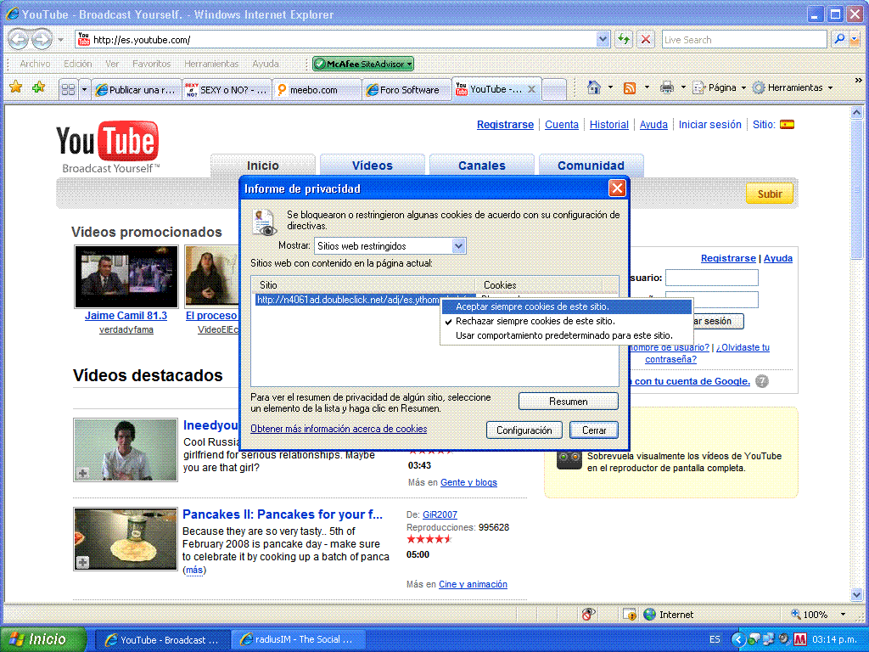Viewport: 869px width, 652px height.
Task: Stop loading with the red X toolbar icon
Action: (x=646, y=39)
